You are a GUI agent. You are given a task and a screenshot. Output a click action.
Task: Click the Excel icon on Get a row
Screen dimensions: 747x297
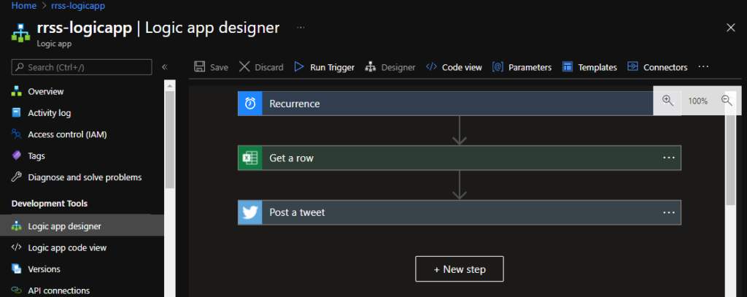coord(250,158)
